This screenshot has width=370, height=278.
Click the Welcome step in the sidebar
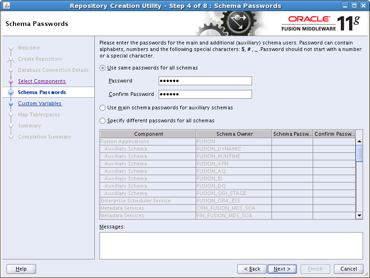[29, 48]
